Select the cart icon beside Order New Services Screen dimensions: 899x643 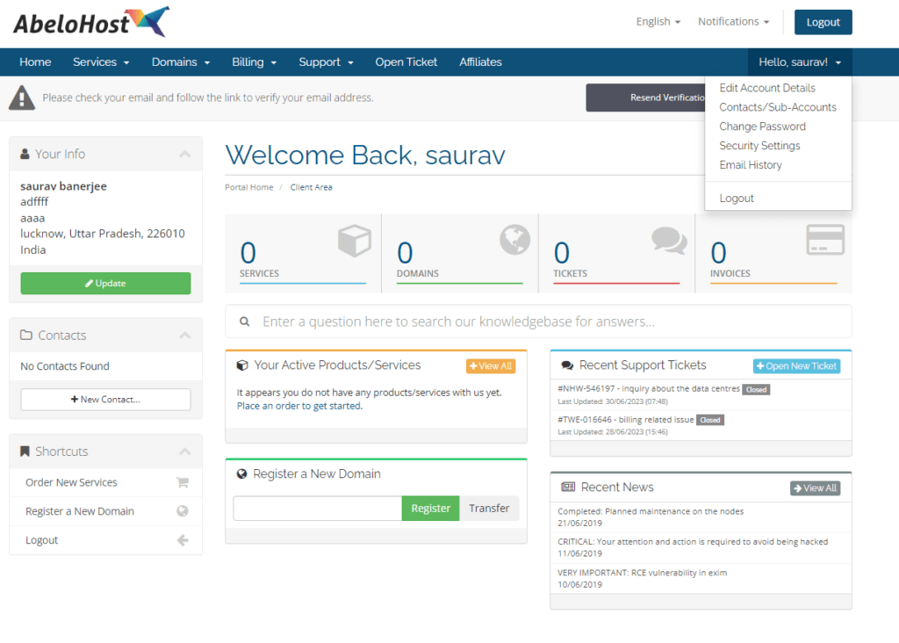(x=180, y=482)
